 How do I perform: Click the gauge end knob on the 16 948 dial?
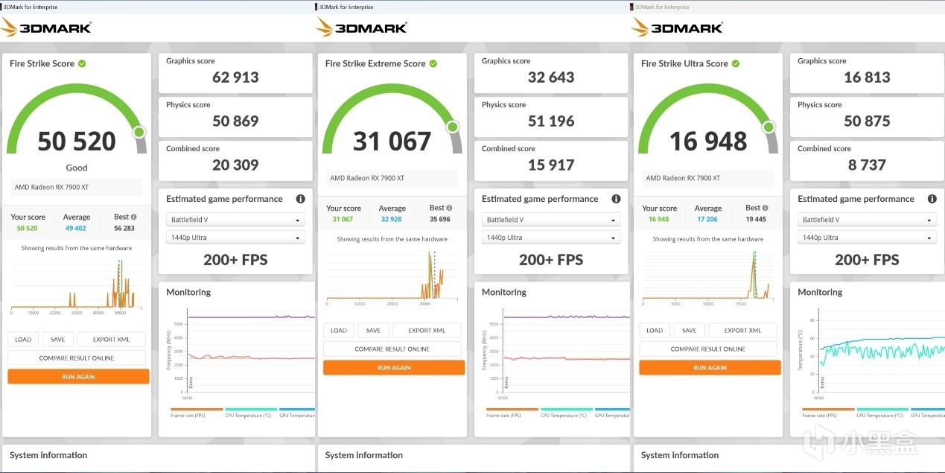pyautogui.click(x=769, y=127)
